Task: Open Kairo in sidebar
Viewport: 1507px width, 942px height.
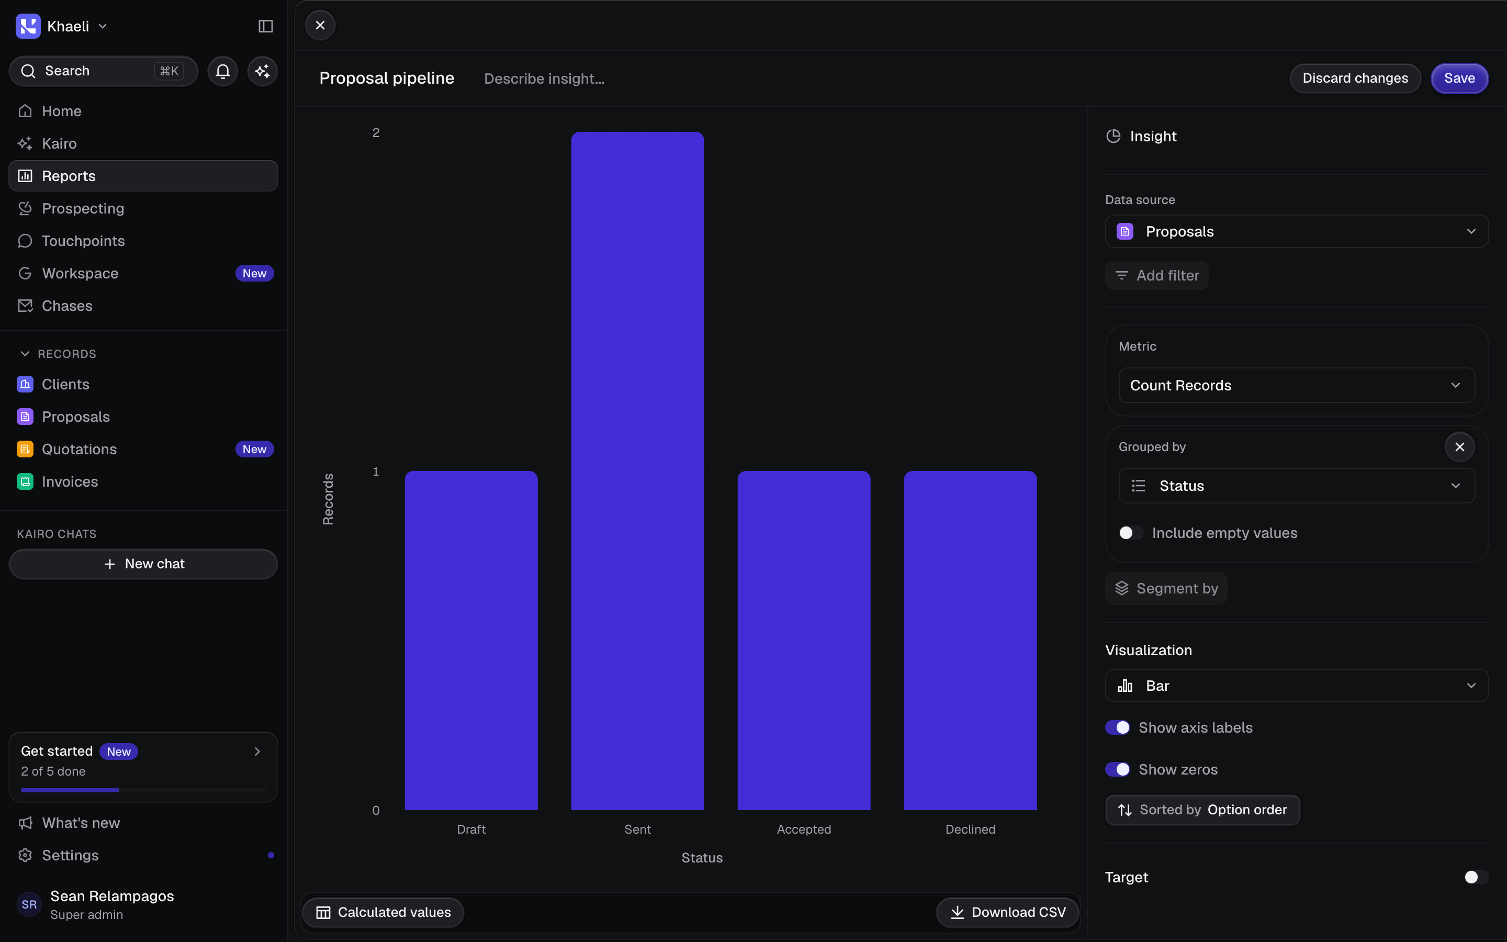Action: coord(143,143)
